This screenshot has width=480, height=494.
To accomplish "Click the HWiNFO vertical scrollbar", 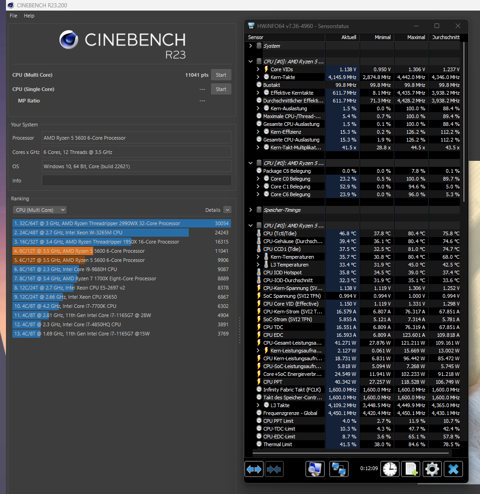I will (x=463, y=121).
